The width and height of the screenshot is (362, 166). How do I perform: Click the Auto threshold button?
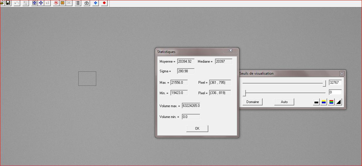pos(284,102)
